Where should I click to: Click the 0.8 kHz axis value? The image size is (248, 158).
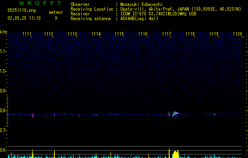coord(3,111)
